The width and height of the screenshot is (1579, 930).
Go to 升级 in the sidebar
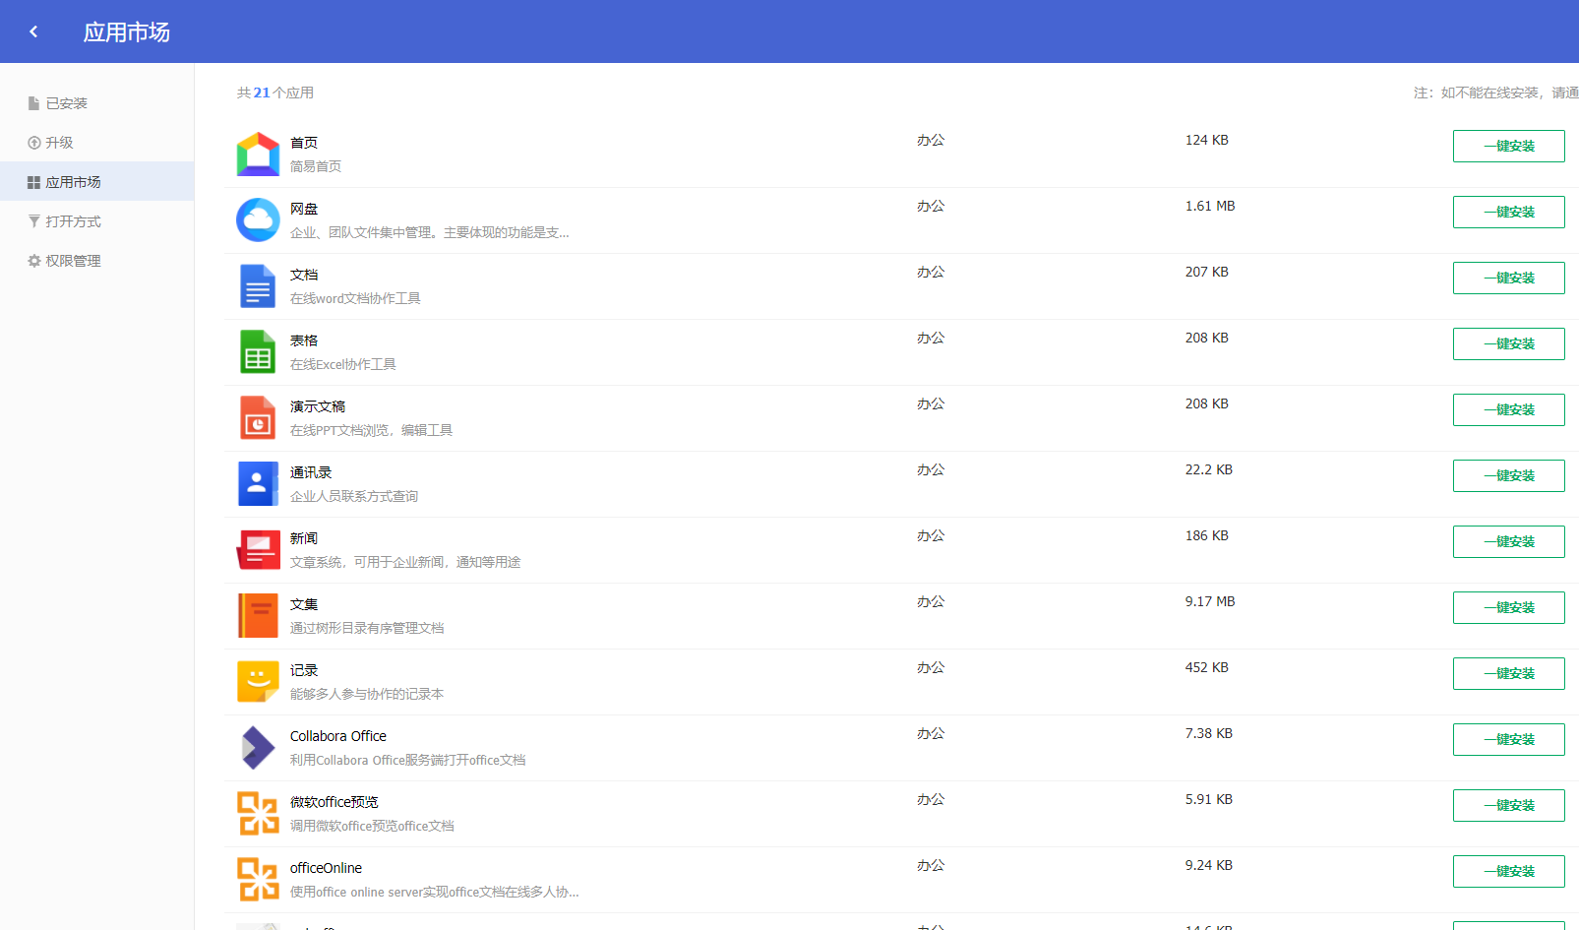click(59, 143)
